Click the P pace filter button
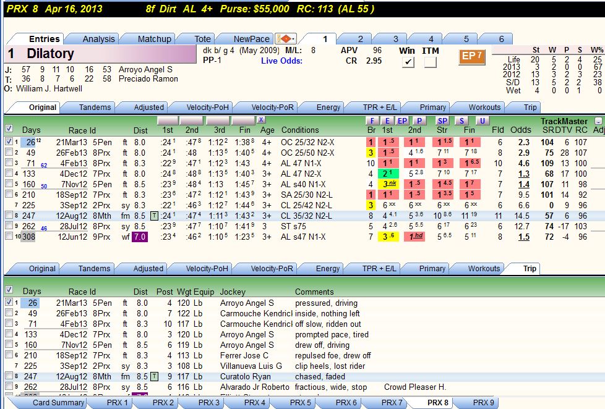Image resolution: width=605 pixels, height=409 pixels. coord(419,121)
